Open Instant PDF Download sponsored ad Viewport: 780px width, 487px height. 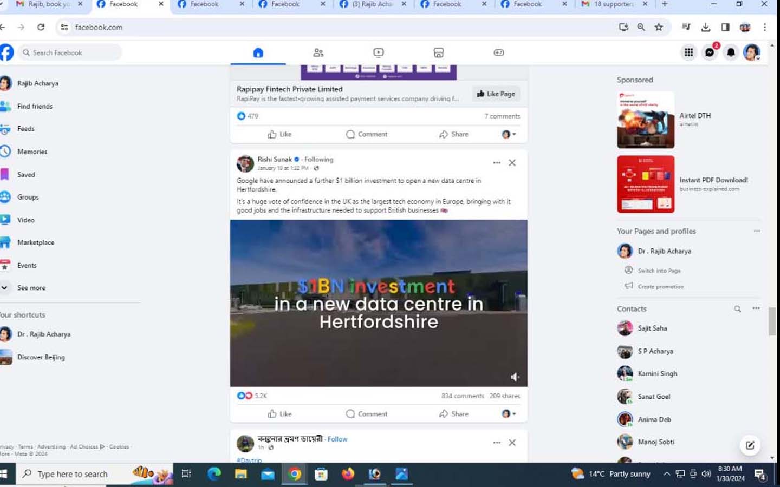point(688,185)
